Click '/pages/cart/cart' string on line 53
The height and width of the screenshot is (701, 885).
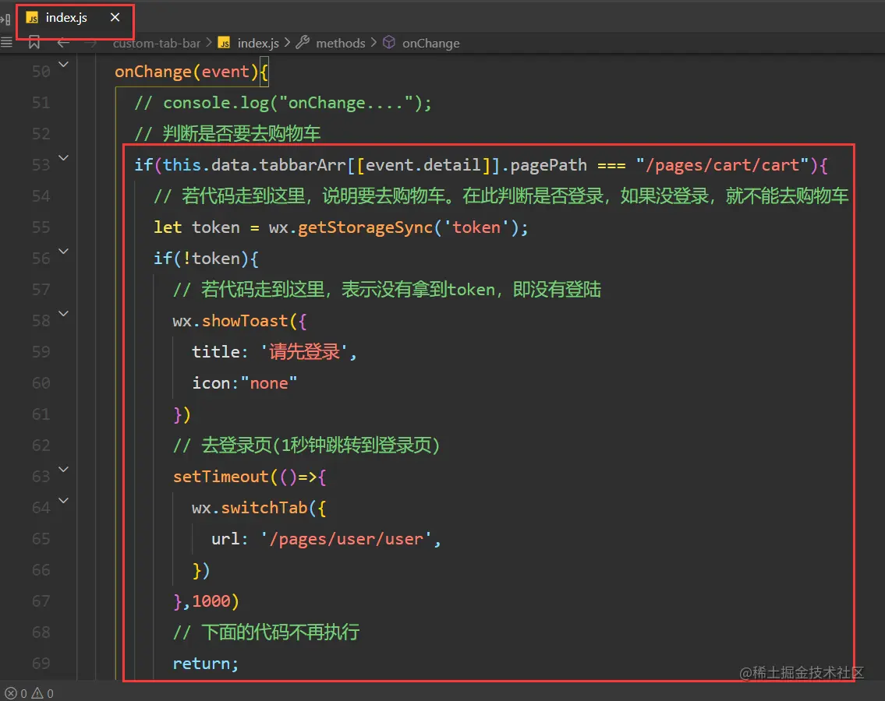coord(722,165)
